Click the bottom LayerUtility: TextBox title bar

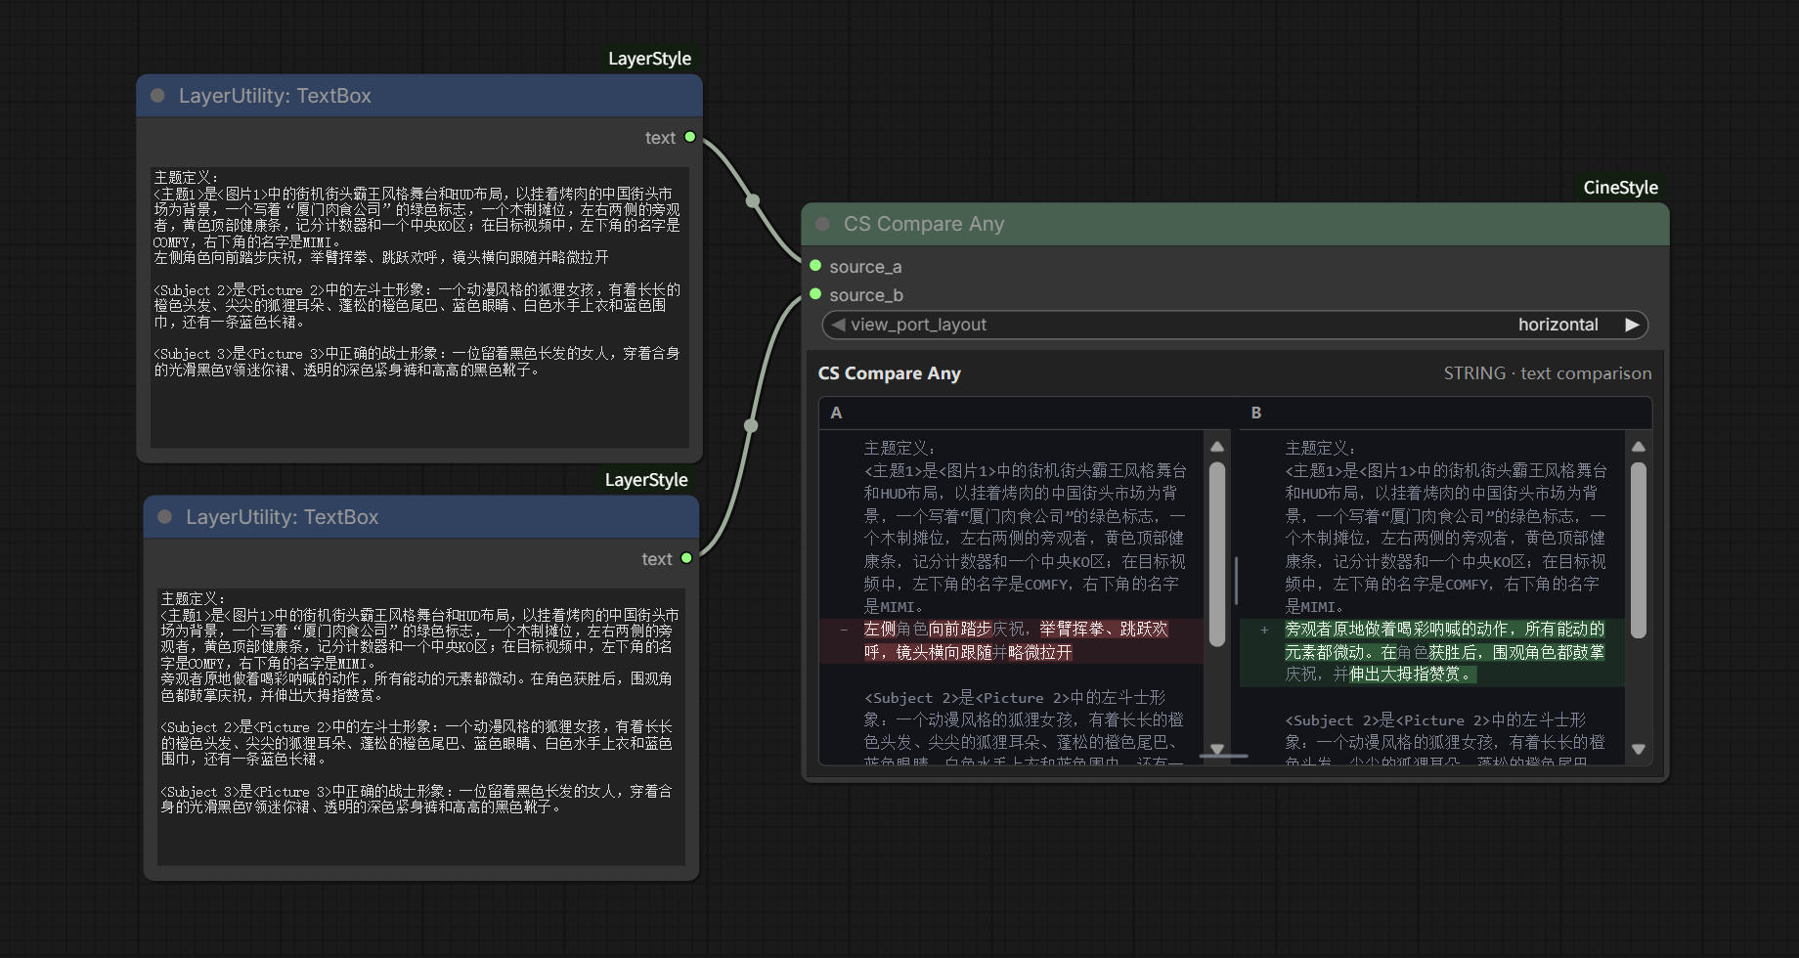click(421, 517)
